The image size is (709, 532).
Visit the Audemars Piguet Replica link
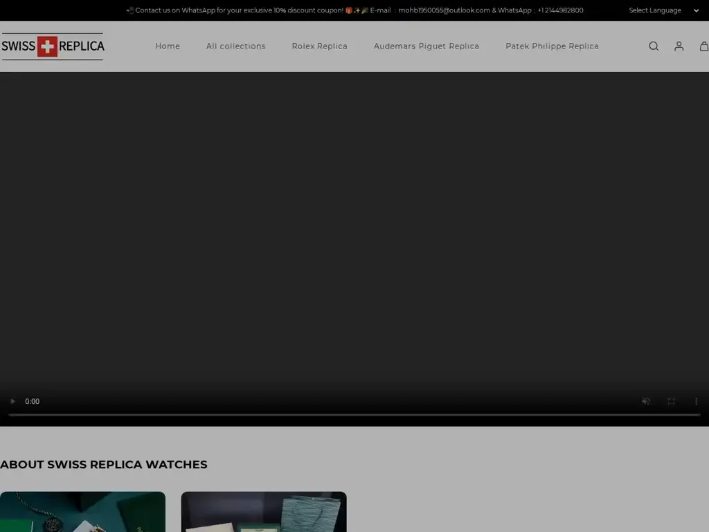click(x=427, y=46)
